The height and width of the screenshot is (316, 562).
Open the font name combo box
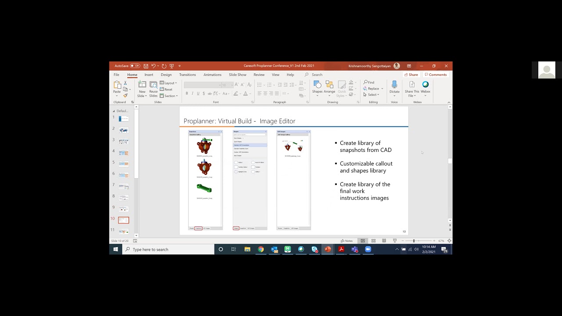tap(202, 85)
